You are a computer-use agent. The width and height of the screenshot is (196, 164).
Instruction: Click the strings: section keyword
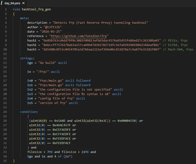click(27, 59)
